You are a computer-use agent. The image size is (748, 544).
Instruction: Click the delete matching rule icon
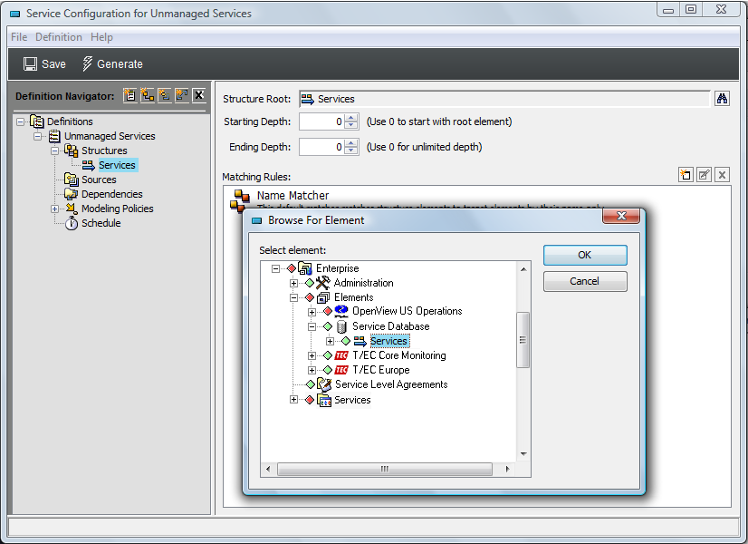click(723, 175)
